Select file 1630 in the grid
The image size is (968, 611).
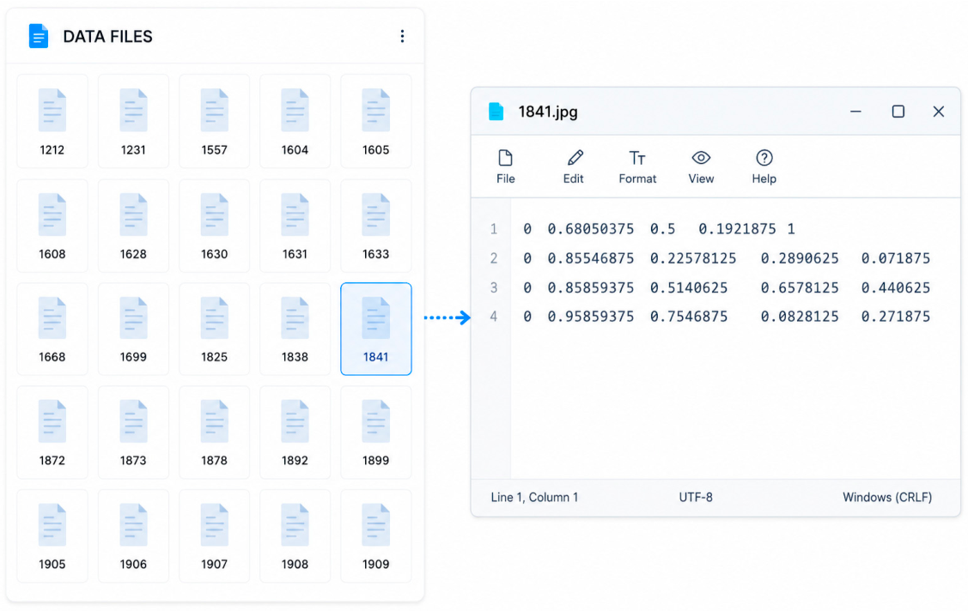pos(214,226)
